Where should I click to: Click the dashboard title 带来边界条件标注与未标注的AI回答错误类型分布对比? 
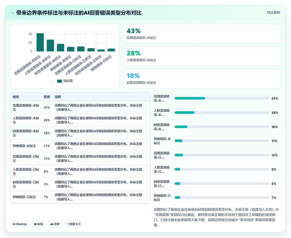click(79, 13)
